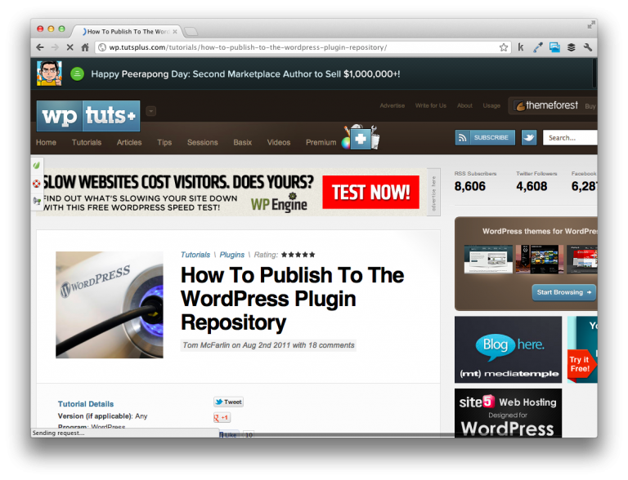Open the Usage link in the header
This screenshot has width=628, height=480.
(x=491, y=105)
